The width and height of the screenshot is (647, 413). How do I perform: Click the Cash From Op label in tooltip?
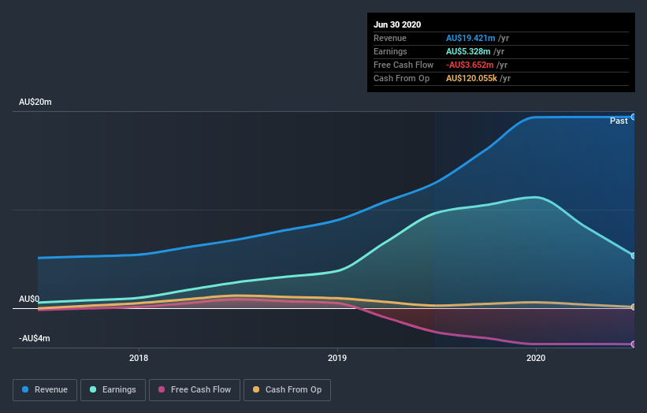[x=401, y=78]
